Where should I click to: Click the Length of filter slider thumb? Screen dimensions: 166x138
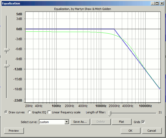[110, 113]
